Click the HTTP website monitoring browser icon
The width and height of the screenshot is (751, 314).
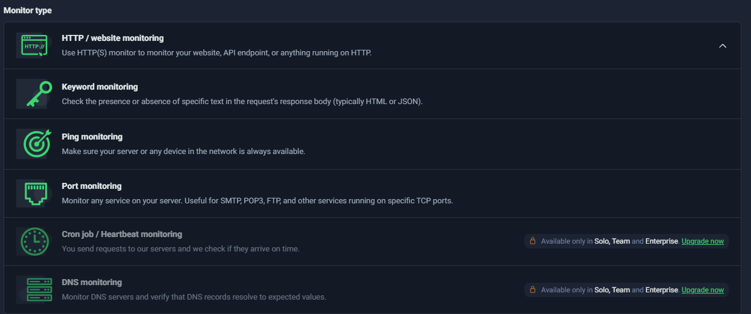(x=34, y=46)
